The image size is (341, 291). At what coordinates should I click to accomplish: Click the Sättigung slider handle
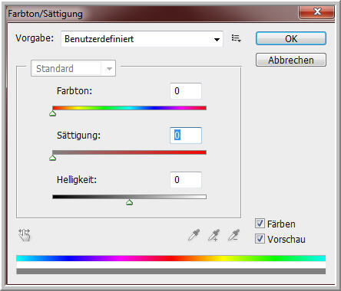click(x=53, y=158)
